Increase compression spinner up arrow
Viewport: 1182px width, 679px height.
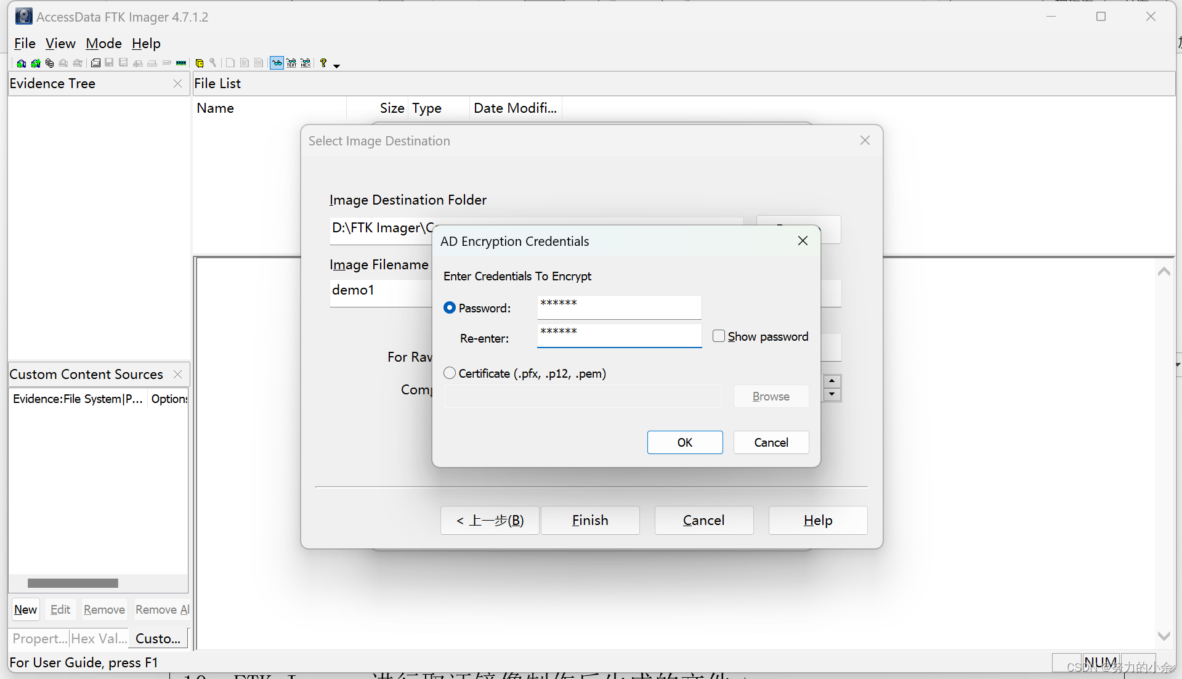tap(832, 381)
